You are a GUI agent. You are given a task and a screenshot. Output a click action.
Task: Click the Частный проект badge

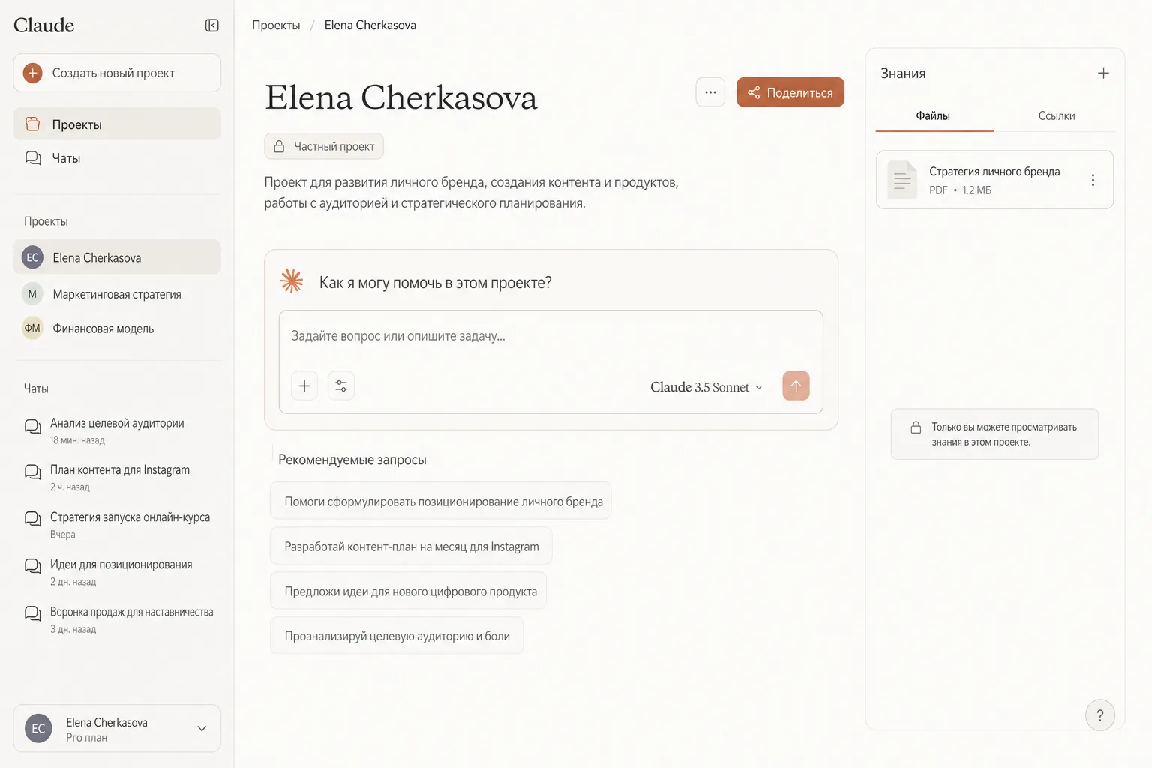324,146
